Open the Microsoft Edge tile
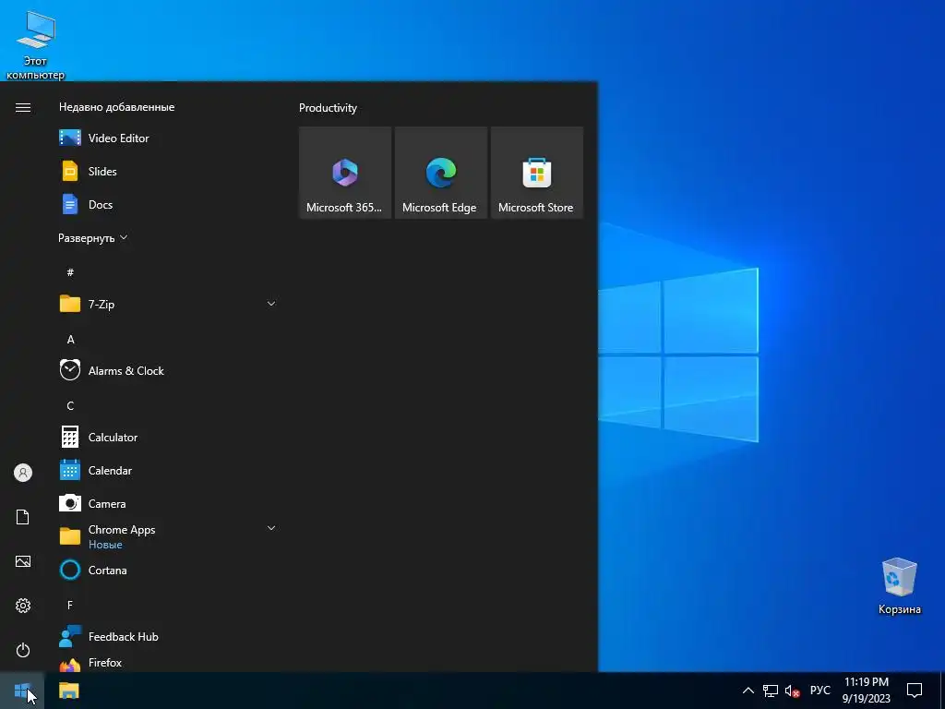 tap(440, 173)
